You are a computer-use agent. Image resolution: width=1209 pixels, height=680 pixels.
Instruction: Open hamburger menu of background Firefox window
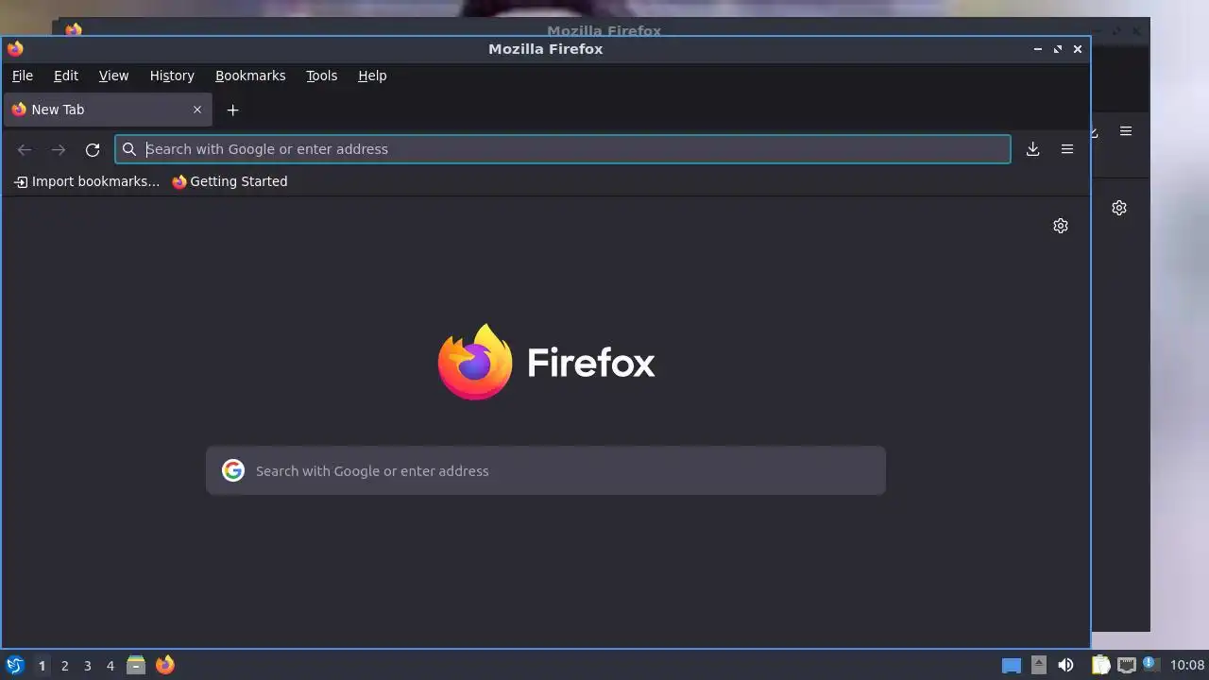(1126, 131)
